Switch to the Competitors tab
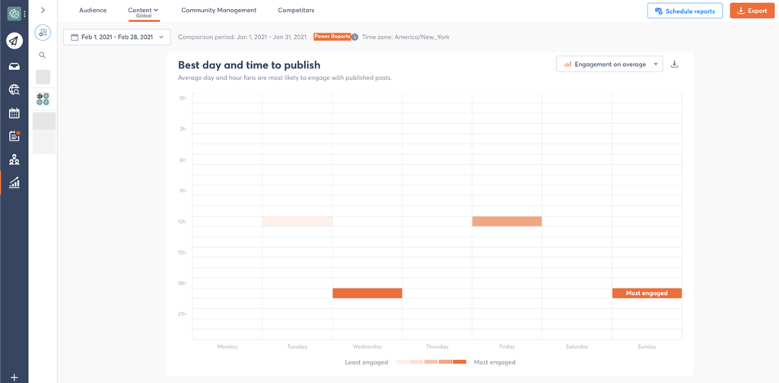 [x=296, y=10]
